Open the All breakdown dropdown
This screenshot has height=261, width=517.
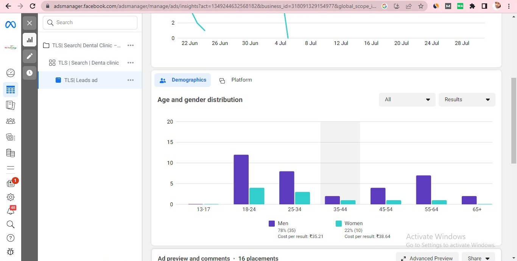(407, 100)
